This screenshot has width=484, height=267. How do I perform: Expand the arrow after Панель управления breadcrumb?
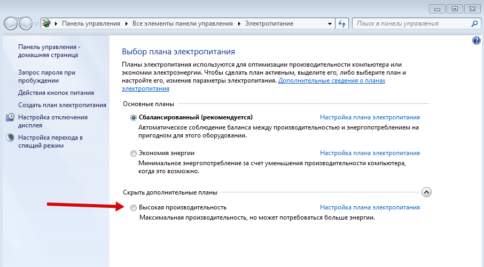[x=127, y=24]
